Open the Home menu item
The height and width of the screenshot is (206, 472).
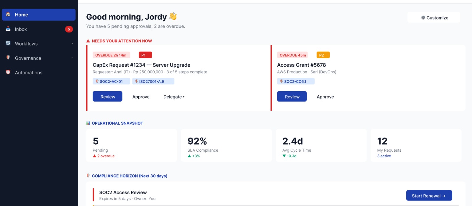pos(39,15)
